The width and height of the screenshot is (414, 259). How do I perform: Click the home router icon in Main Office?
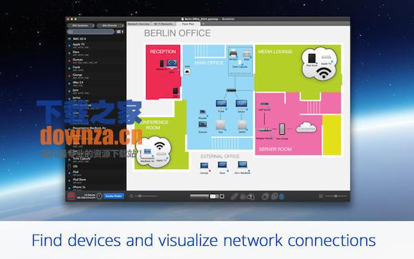click(187, 71)
